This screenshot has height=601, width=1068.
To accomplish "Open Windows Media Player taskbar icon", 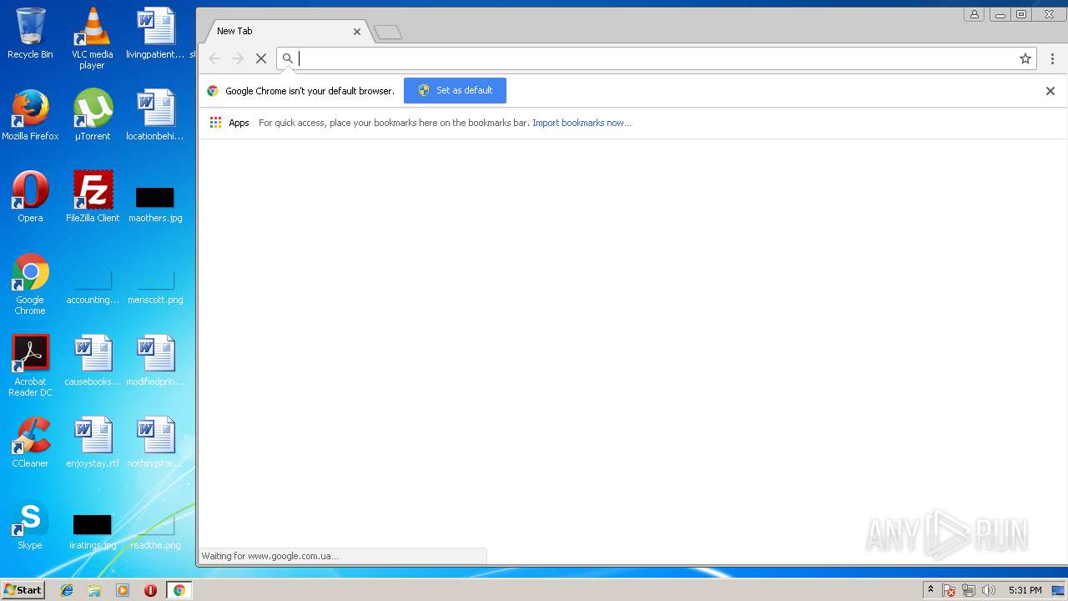I will 123,590.
